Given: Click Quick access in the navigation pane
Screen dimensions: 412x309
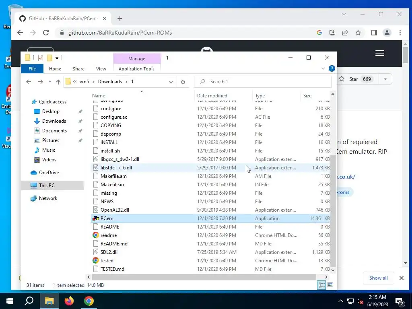Looking at the screenshot, I should (53, 102).
